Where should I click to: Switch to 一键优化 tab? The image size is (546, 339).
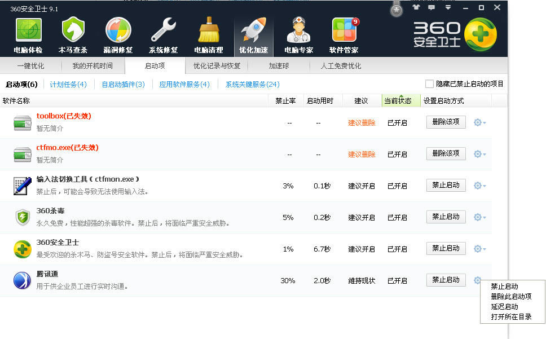coord(30,66)
